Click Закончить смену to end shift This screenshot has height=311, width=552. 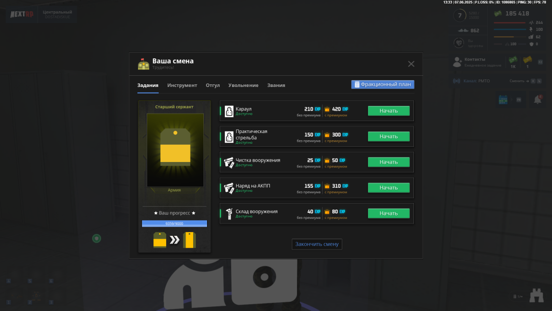point(317,244)
